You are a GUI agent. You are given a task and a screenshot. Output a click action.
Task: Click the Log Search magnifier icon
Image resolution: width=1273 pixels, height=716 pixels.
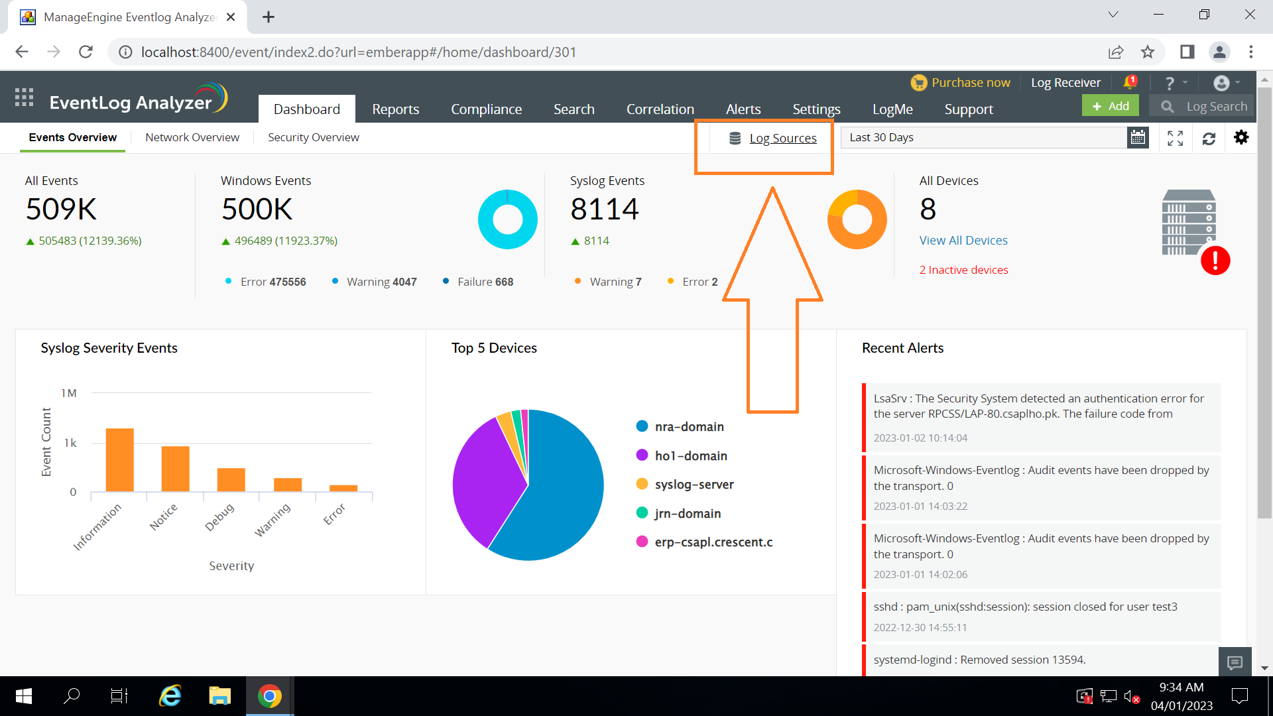pos(1168,106)
